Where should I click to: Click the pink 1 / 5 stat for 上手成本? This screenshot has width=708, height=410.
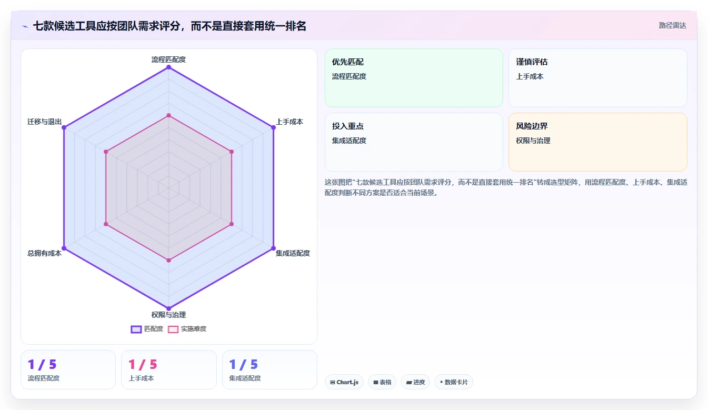pos(143,364)
